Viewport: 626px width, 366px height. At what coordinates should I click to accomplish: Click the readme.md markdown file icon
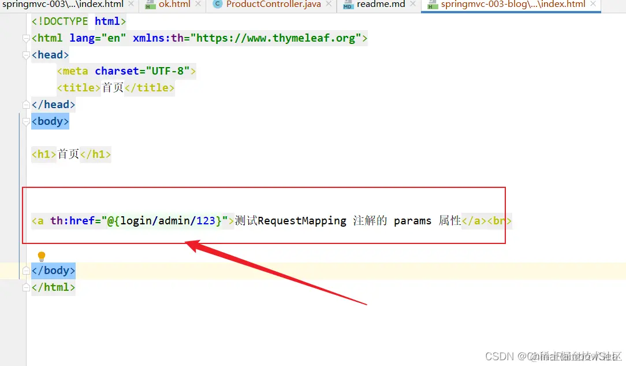pos(348,5)
